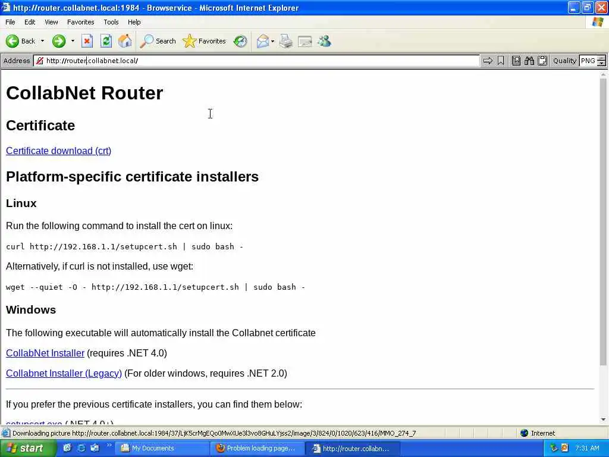
Task: Switch to Problem loading page taskbar window
Action: pos(258,448)
